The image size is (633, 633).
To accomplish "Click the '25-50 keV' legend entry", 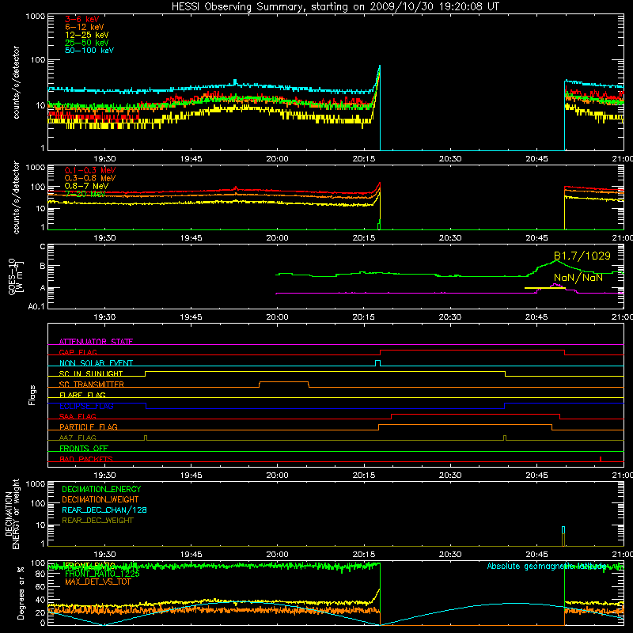I will pos(86,43).
